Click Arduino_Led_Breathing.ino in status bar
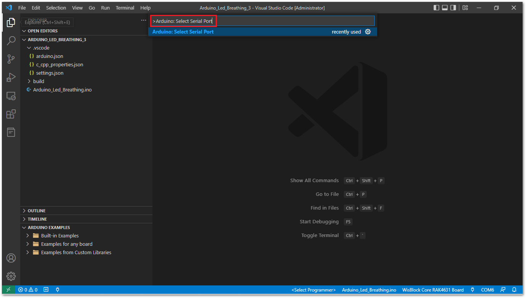 pyautogui.click(x=369, y=290)
